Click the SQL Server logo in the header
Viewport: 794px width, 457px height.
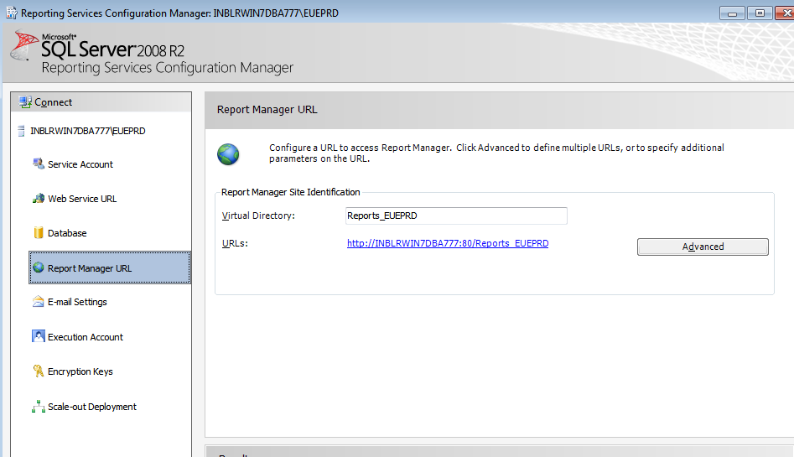click(25, 44)
